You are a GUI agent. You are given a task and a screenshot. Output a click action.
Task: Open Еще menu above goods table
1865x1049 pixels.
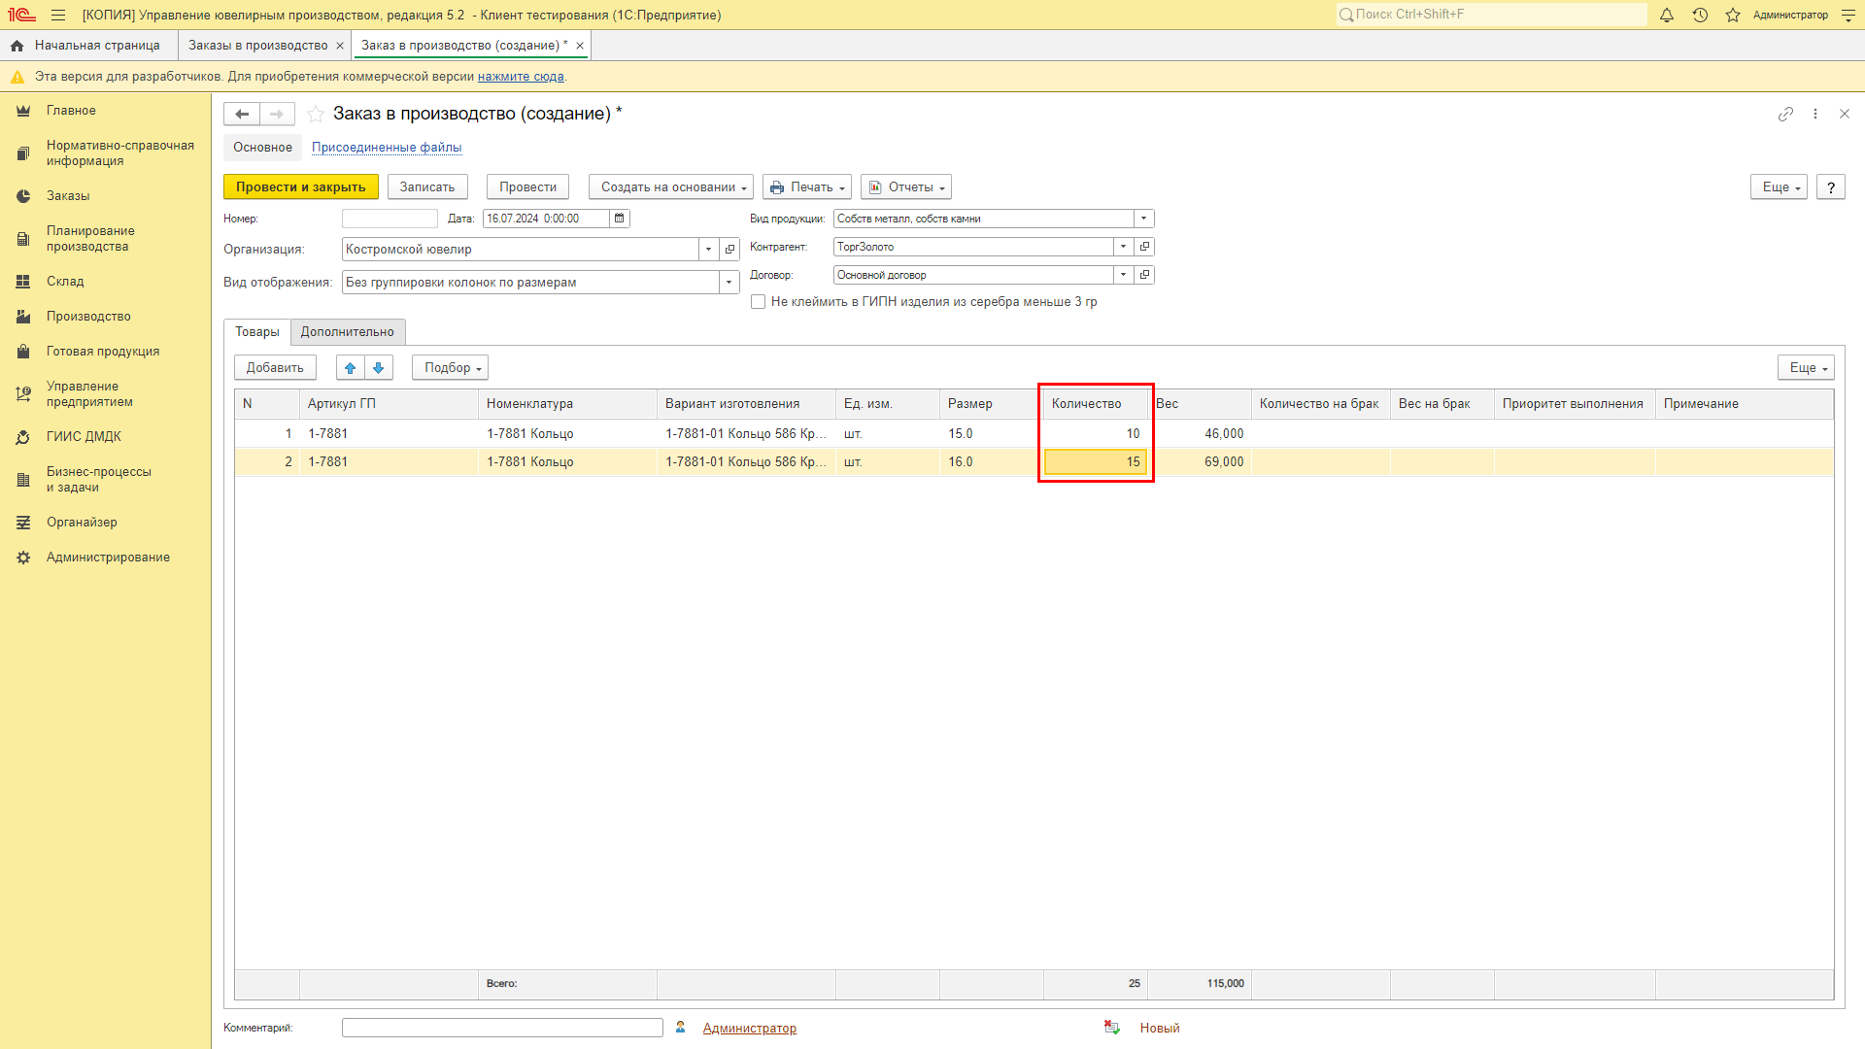[x=1807, y=367]
